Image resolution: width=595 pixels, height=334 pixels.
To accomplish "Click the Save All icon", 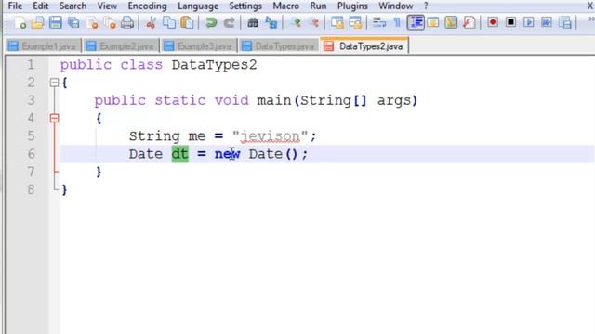I will pos(73,23).
